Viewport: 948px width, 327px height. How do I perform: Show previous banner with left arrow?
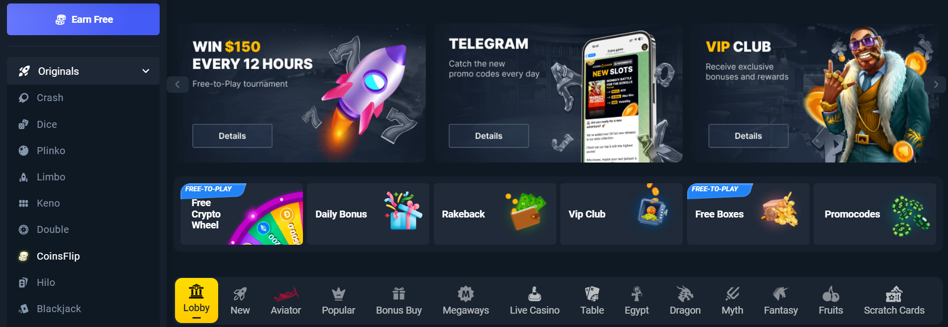177,84
